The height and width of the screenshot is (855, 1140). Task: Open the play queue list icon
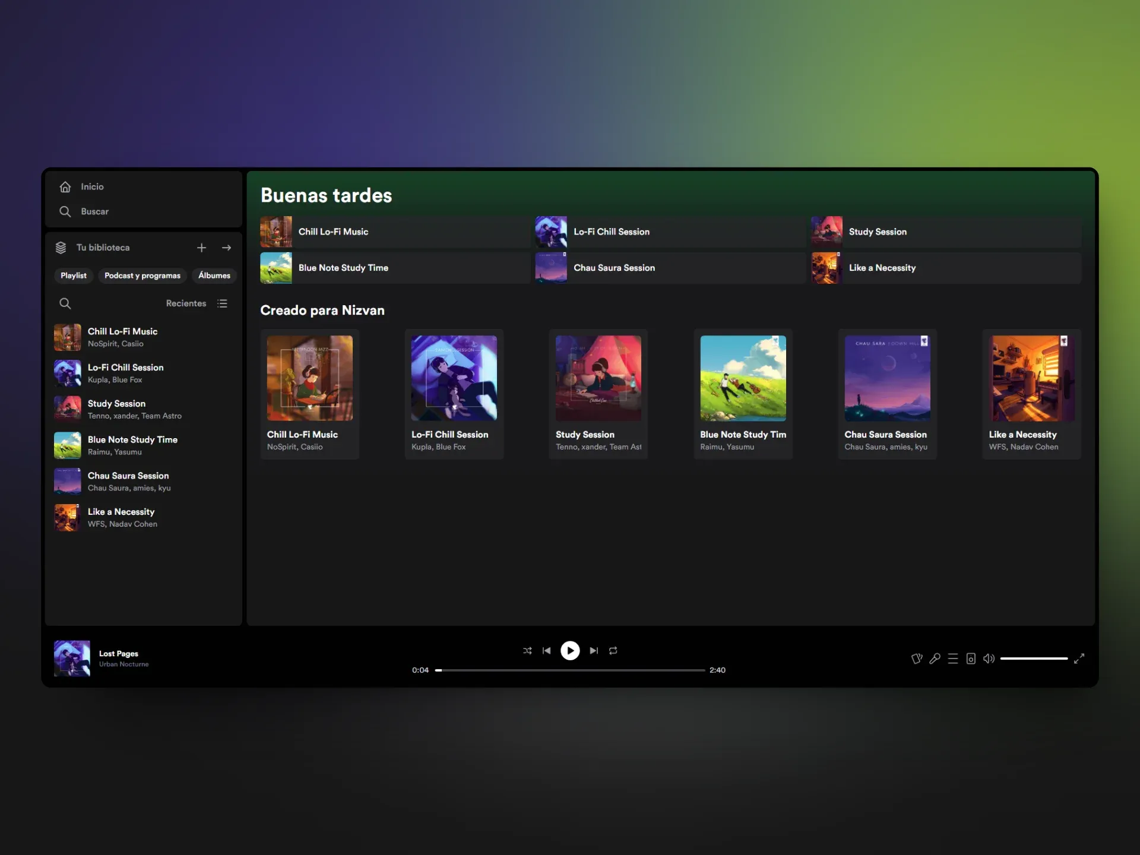click(x=953, y=658)
